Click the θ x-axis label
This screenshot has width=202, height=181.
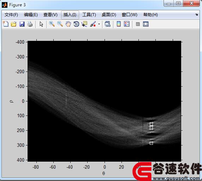click(103, 173)
